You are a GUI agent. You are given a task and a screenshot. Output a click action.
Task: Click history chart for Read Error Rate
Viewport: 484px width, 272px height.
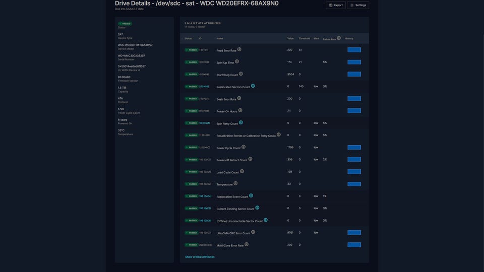[354, 50]
